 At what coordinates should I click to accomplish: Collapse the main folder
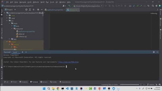(x=9, y=23)
